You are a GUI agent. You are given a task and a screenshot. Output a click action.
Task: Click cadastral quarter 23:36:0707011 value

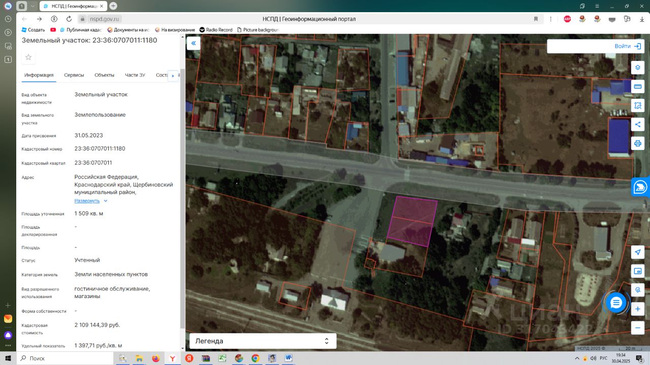[x=93, y=163]
